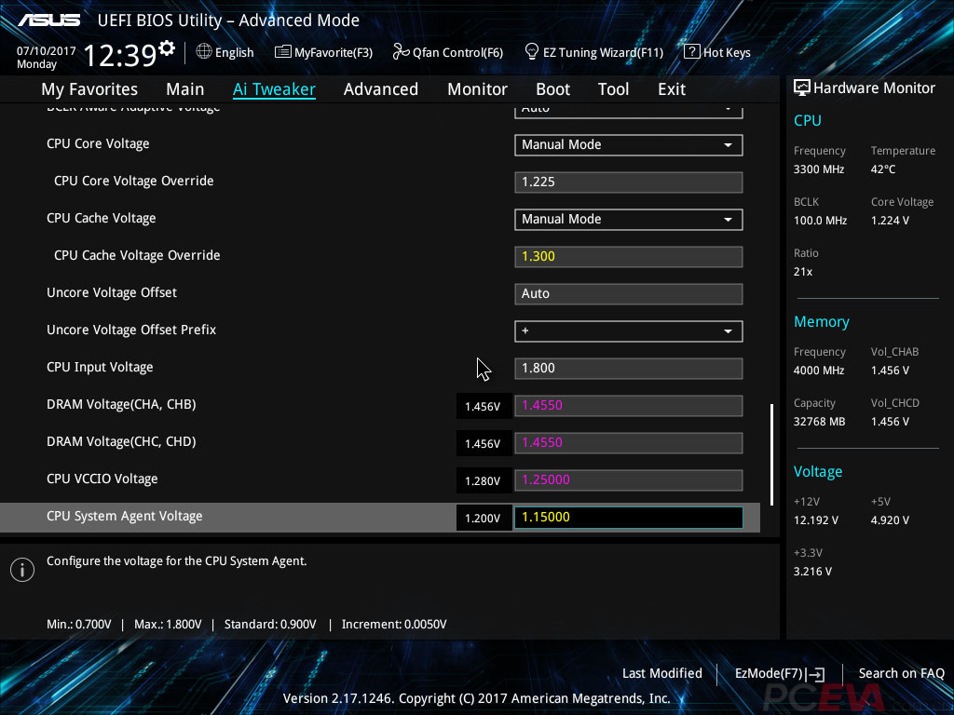Click the info icon beside the help text
The width and height of the screenshot is (954, 715).
[22, 570]
